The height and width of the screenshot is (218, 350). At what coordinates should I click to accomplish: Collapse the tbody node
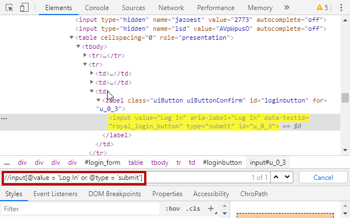78,47
